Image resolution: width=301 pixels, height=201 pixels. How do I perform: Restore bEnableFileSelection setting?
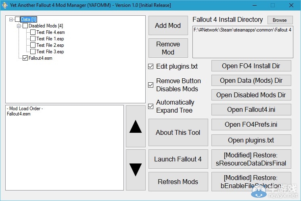tap(251, 181)
